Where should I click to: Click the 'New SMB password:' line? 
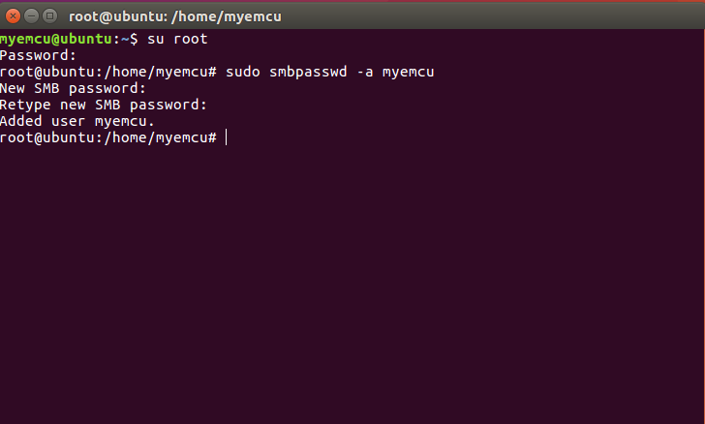(73, 89)
